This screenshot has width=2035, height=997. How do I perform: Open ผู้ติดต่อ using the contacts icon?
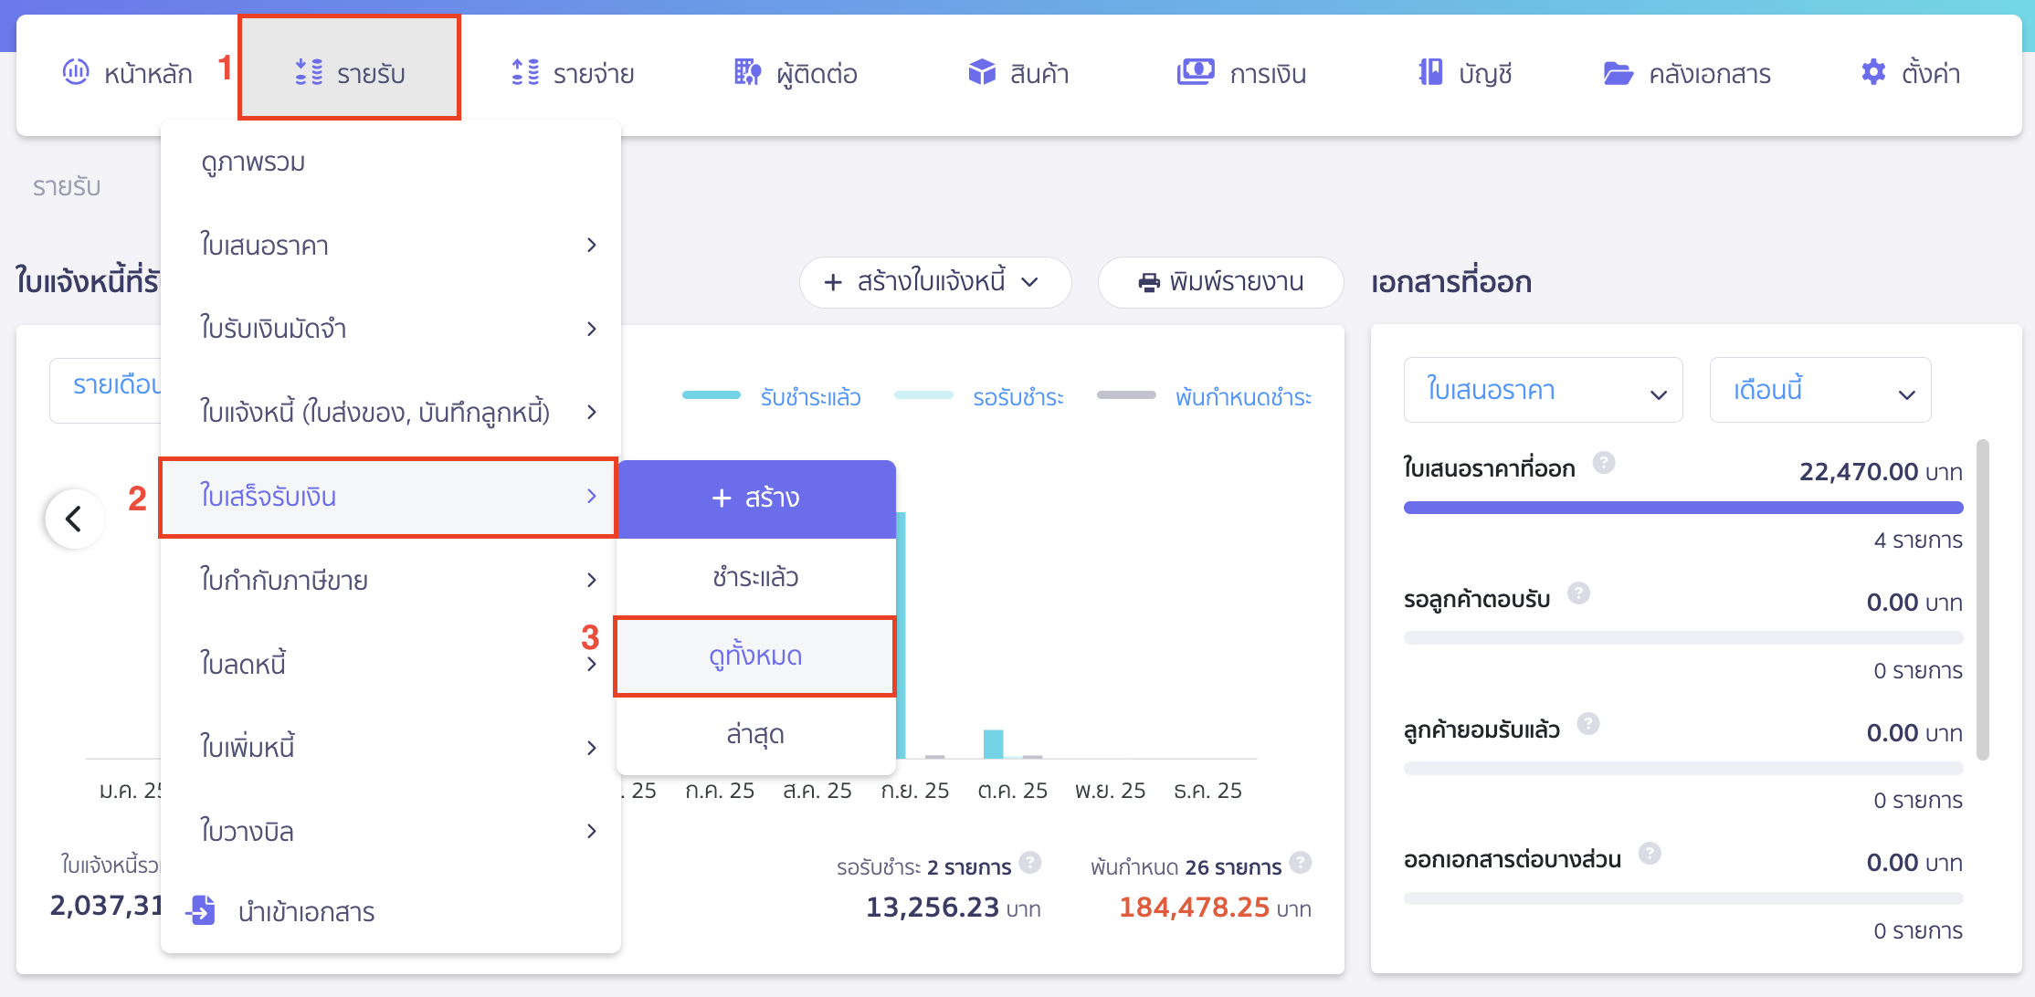pos(746,72)
